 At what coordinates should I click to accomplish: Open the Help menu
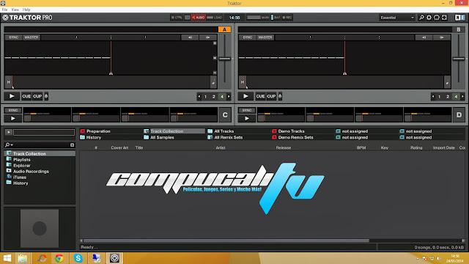click(x=26, y=10)
